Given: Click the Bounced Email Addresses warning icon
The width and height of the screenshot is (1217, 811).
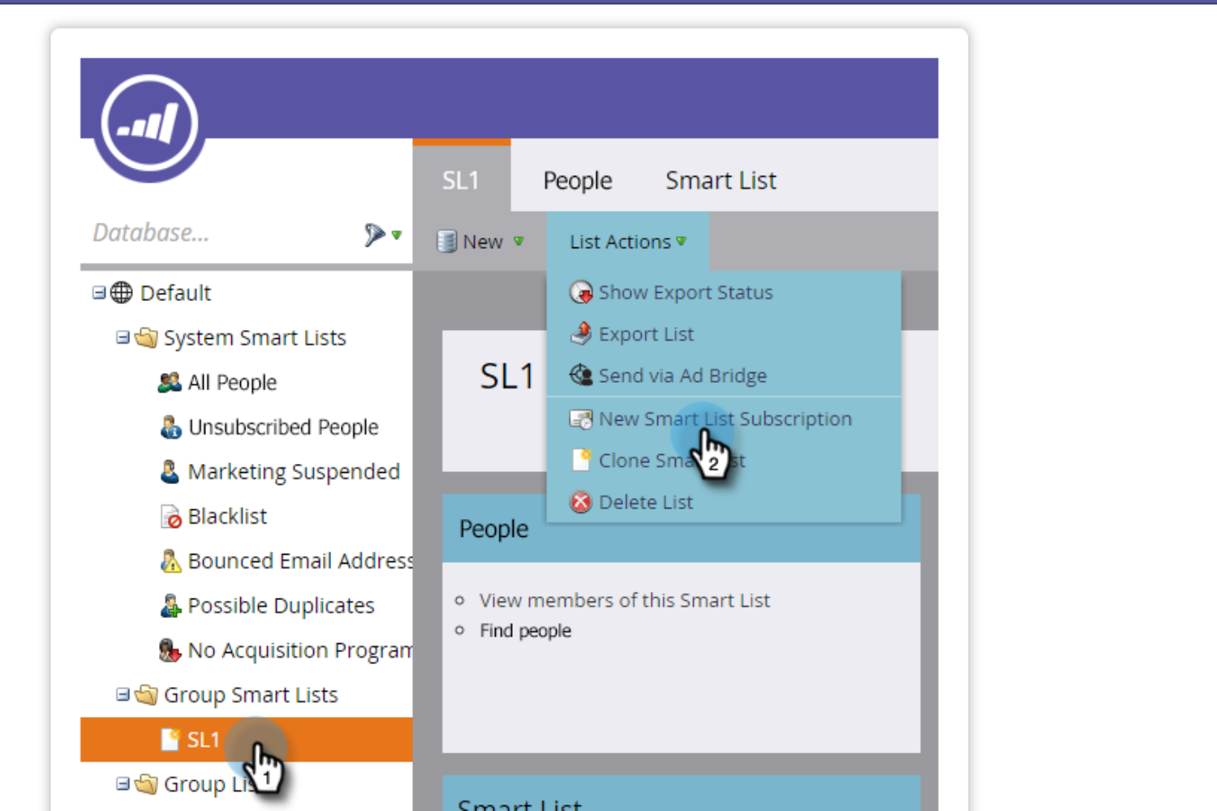Looking at the screenshot, I should (x=170, y=561).
